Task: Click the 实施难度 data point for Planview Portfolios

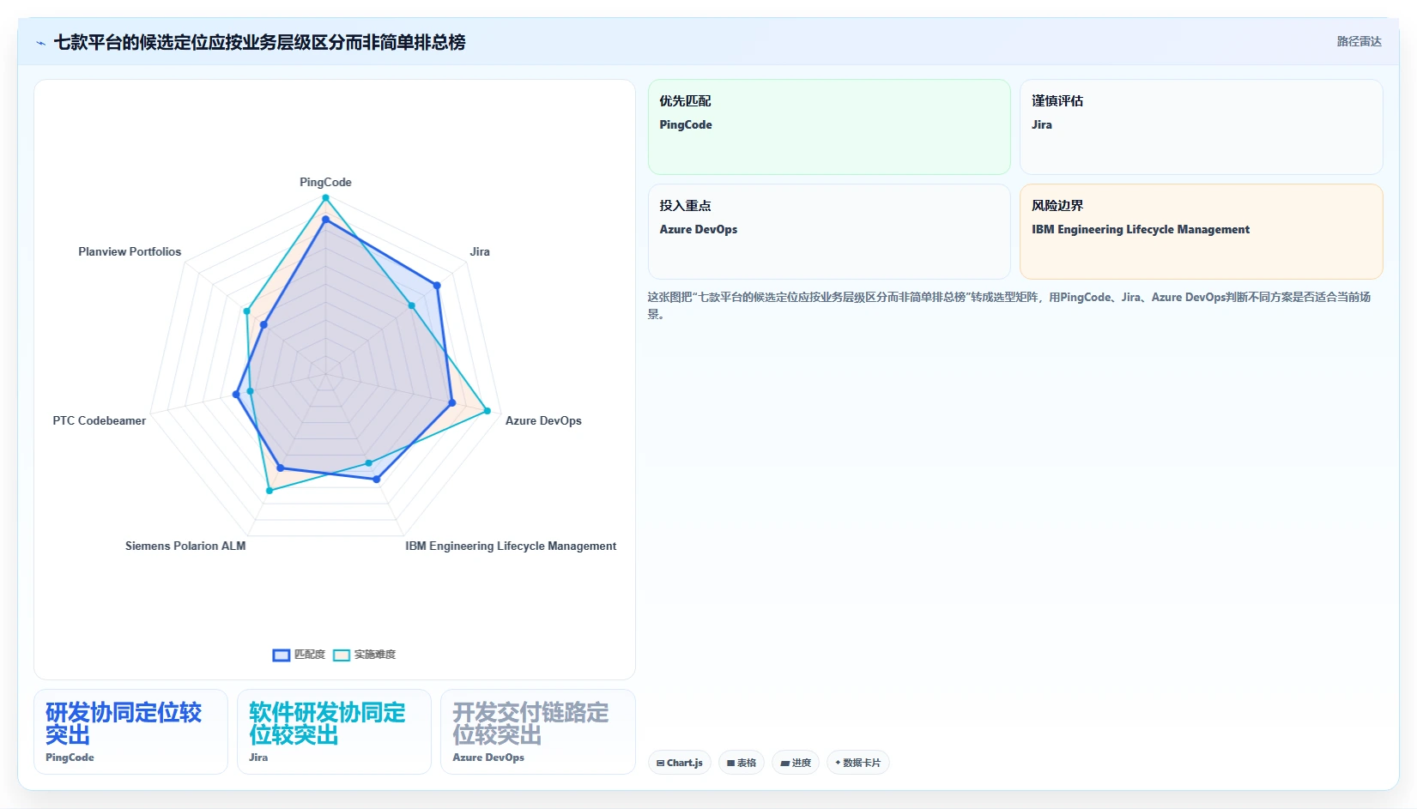Action: tap(247, 311)
